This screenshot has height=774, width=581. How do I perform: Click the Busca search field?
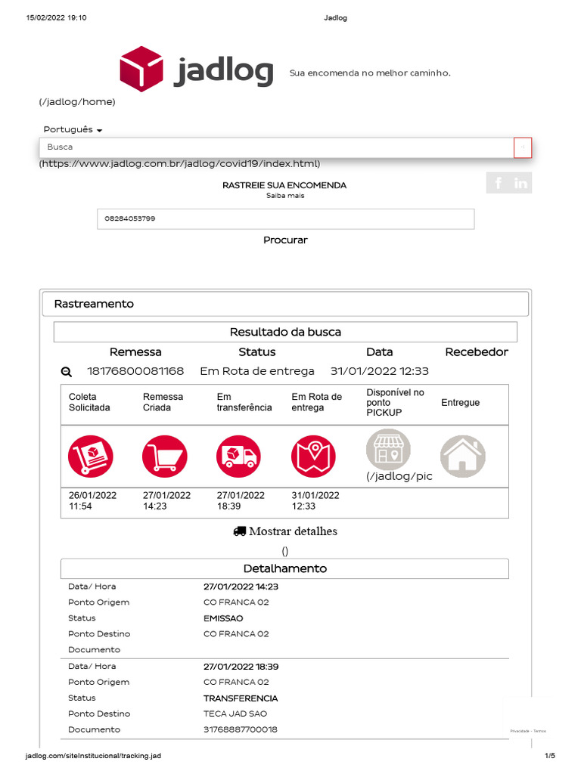276,147
